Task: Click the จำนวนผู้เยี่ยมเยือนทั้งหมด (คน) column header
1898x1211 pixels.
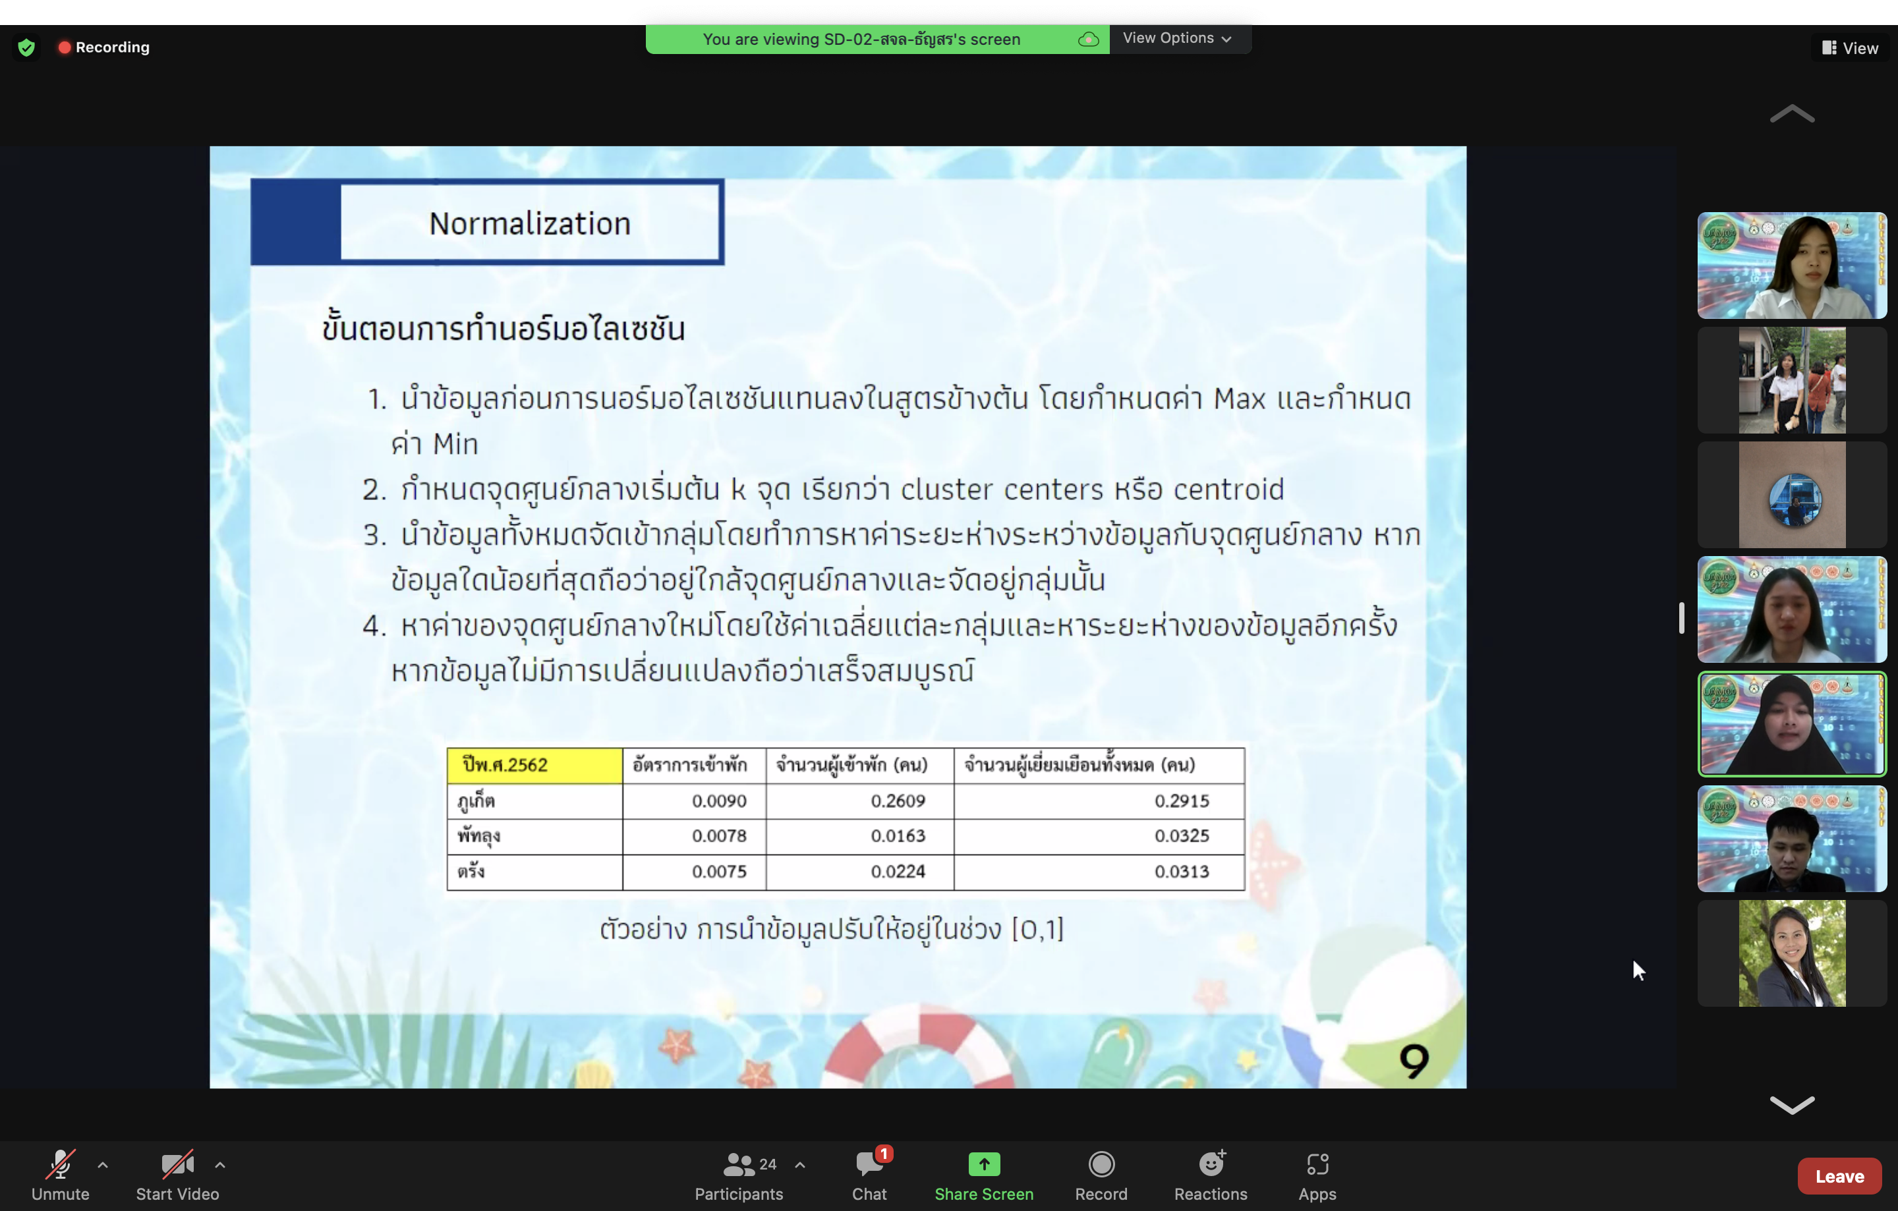Action: 1080,765
